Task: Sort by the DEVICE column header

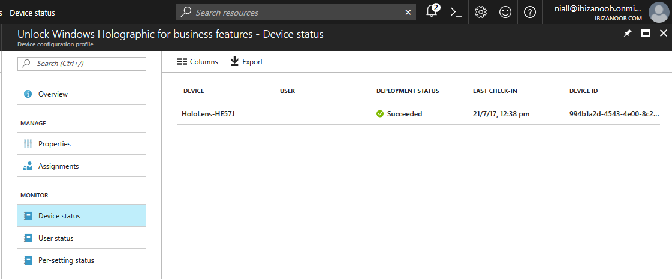Action: pyautogui.click(x=194, y=91)
